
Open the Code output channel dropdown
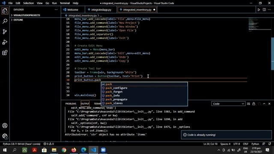pos(228,104)
